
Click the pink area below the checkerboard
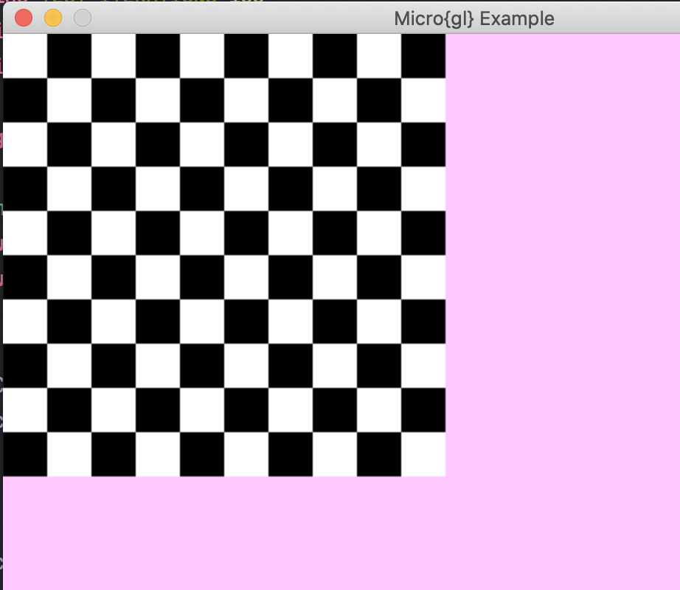(x=221, y=531)
